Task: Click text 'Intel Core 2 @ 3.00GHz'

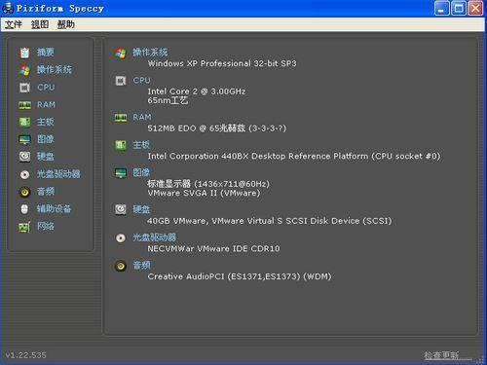Action: coord(197,91)
